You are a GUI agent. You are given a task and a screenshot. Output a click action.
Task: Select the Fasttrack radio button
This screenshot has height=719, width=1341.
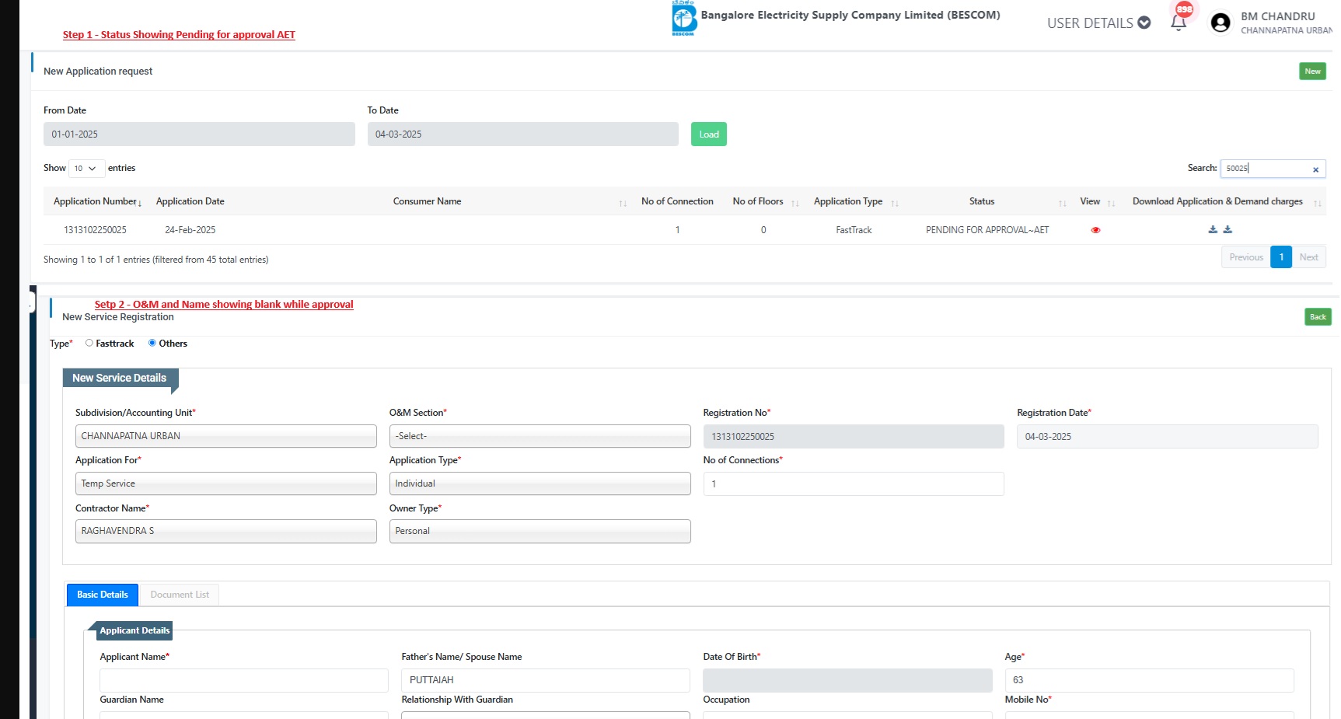click(x=89, y=343)
